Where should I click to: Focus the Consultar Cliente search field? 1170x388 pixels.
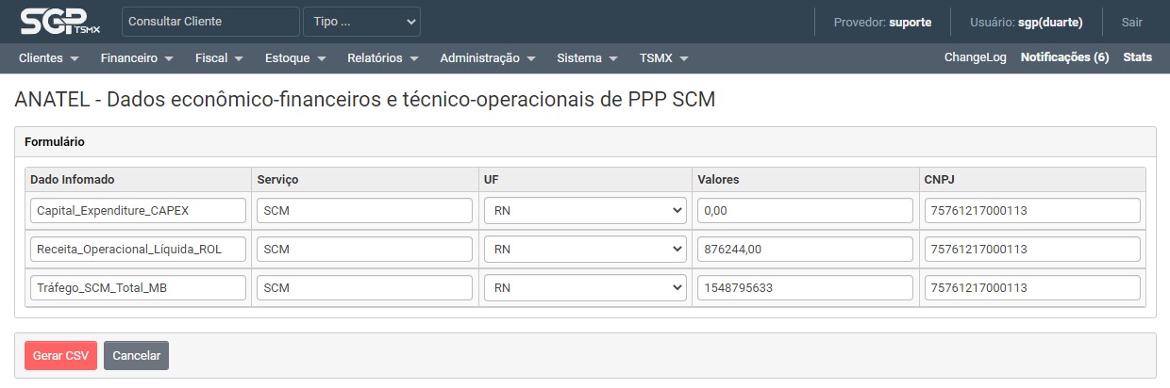211,22
